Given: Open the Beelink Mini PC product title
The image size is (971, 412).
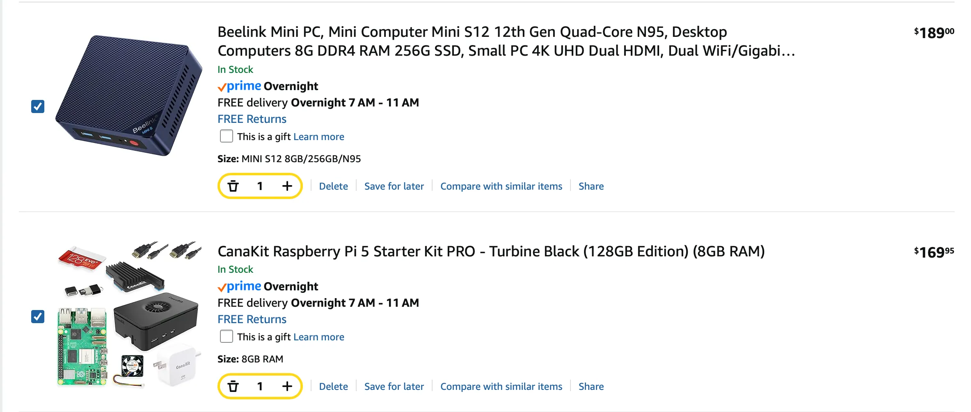Looking at the screenshot, I should [472, 41].
